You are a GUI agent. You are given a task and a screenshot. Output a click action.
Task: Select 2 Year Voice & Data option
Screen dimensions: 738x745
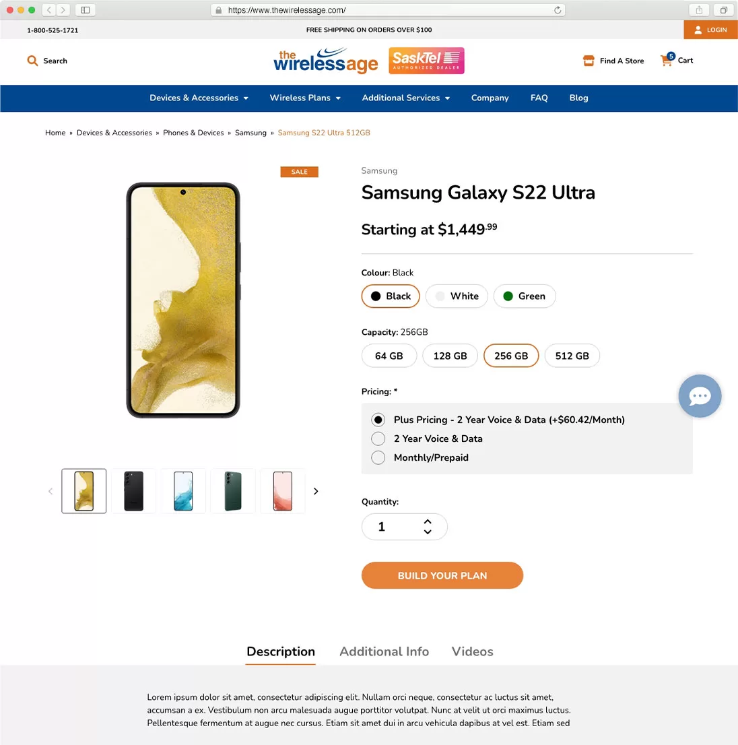pyautogui.click(x=378, y=439)
